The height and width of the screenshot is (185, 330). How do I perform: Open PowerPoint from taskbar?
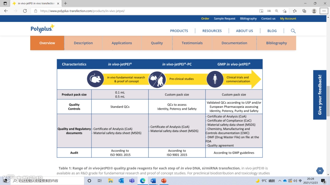[x=164, y=181]
